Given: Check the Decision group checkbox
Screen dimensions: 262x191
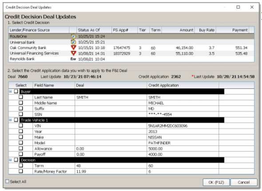Looking at the screenshot, I should pyautogui.click(x=16, y=160).
